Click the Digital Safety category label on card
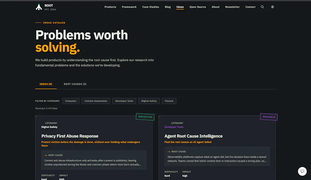 pyautogui.click(x=49, y=127)
